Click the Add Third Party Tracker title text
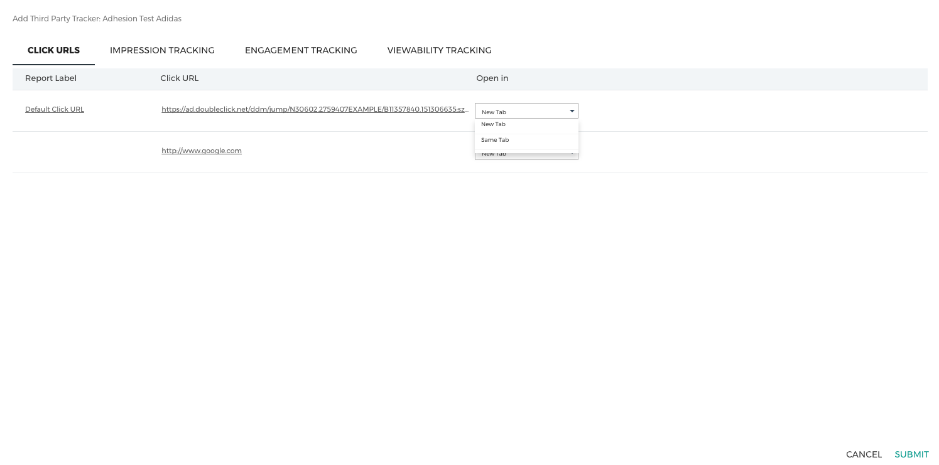939x465 pixels. coord(97,19)
